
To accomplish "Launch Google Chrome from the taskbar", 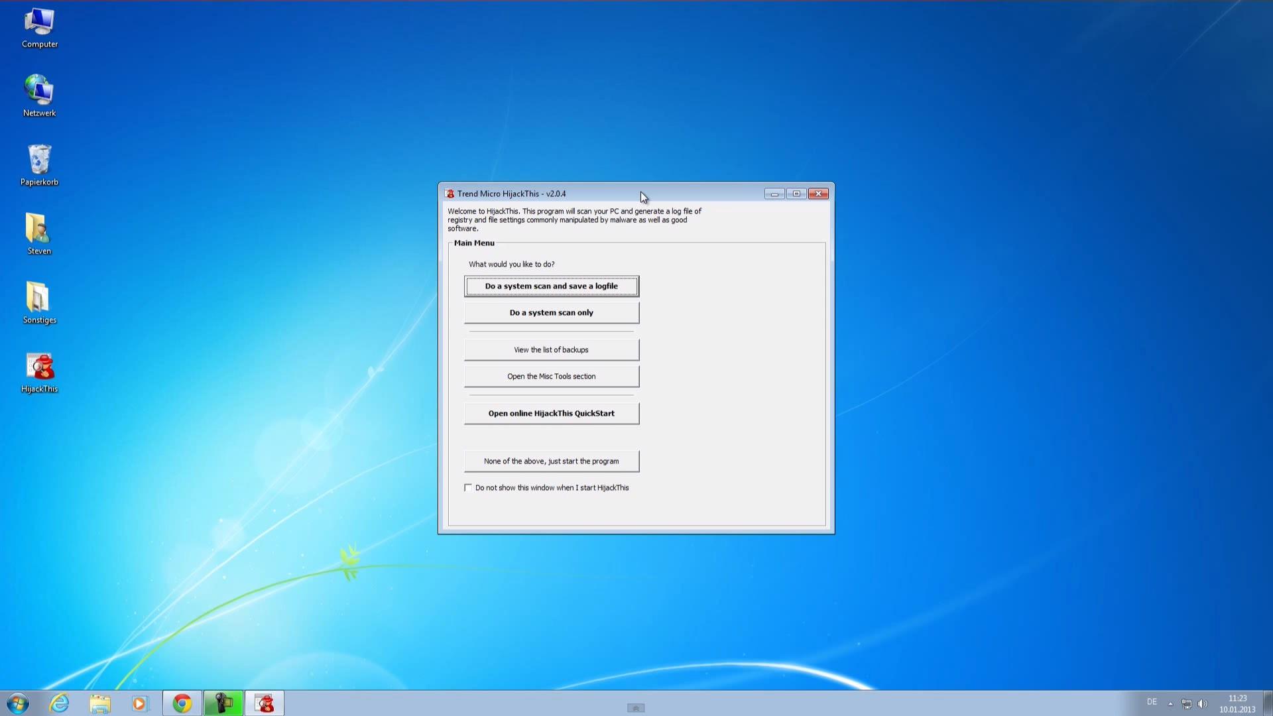I will [182, 703].
